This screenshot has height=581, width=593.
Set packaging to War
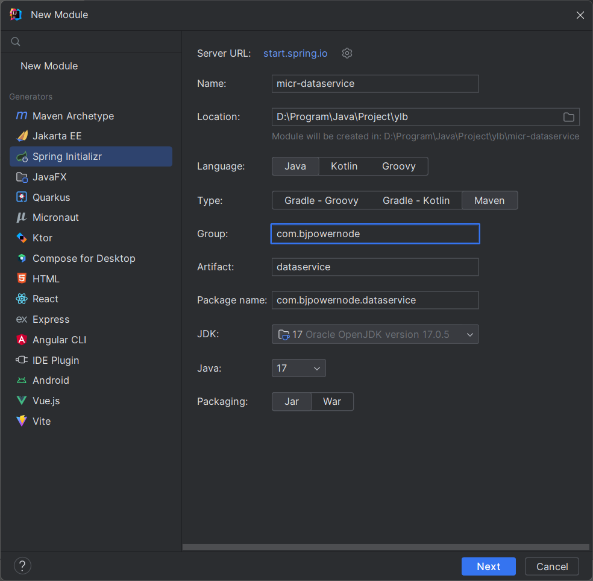(332, 402)
